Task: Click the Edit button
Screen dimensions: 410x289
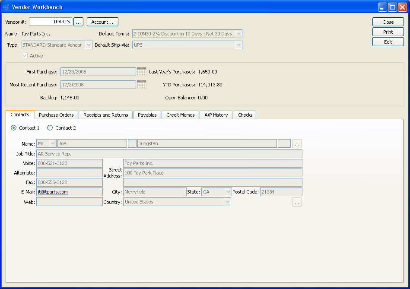Action: [x=388, y=42]
